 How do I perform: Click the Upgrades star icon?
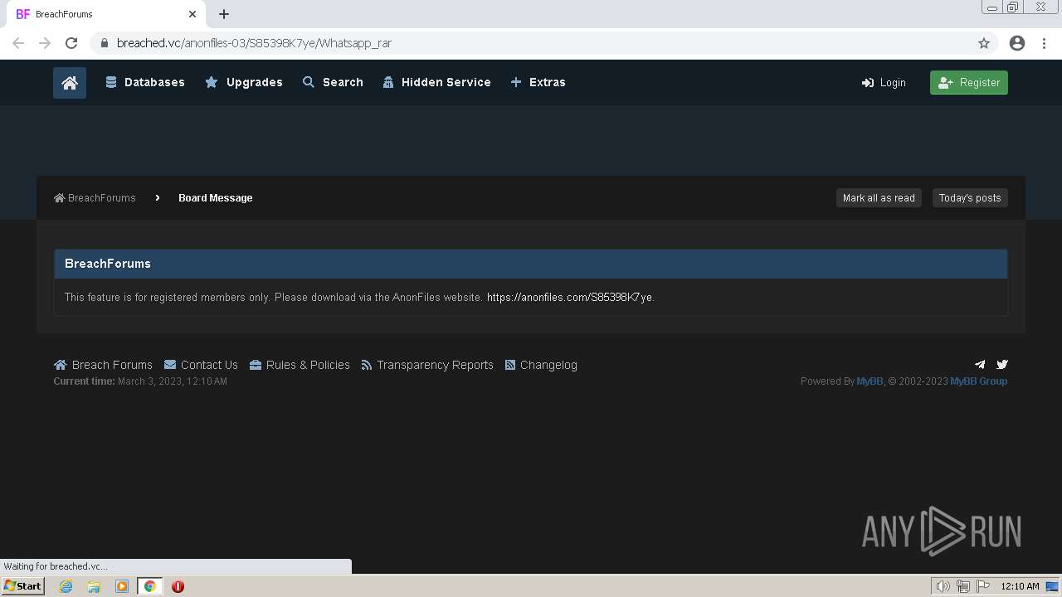coord(212,82)
